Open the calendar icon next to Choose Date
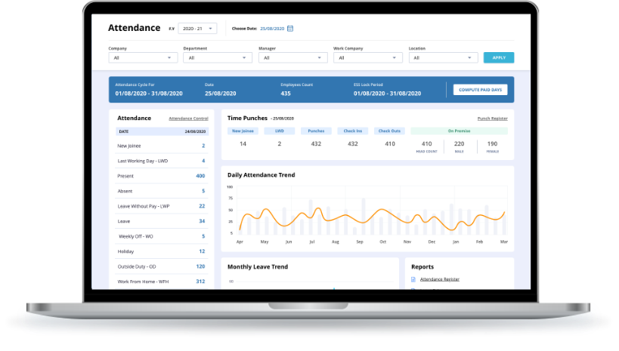 pyautogui.click(x=290, y=29)
